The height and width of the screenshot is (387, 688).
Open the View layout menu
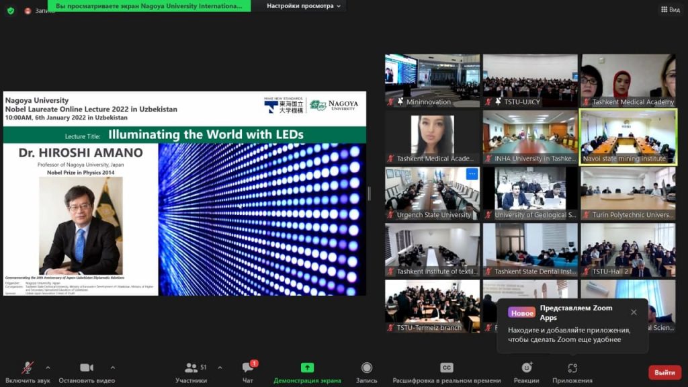pos(671,9)
